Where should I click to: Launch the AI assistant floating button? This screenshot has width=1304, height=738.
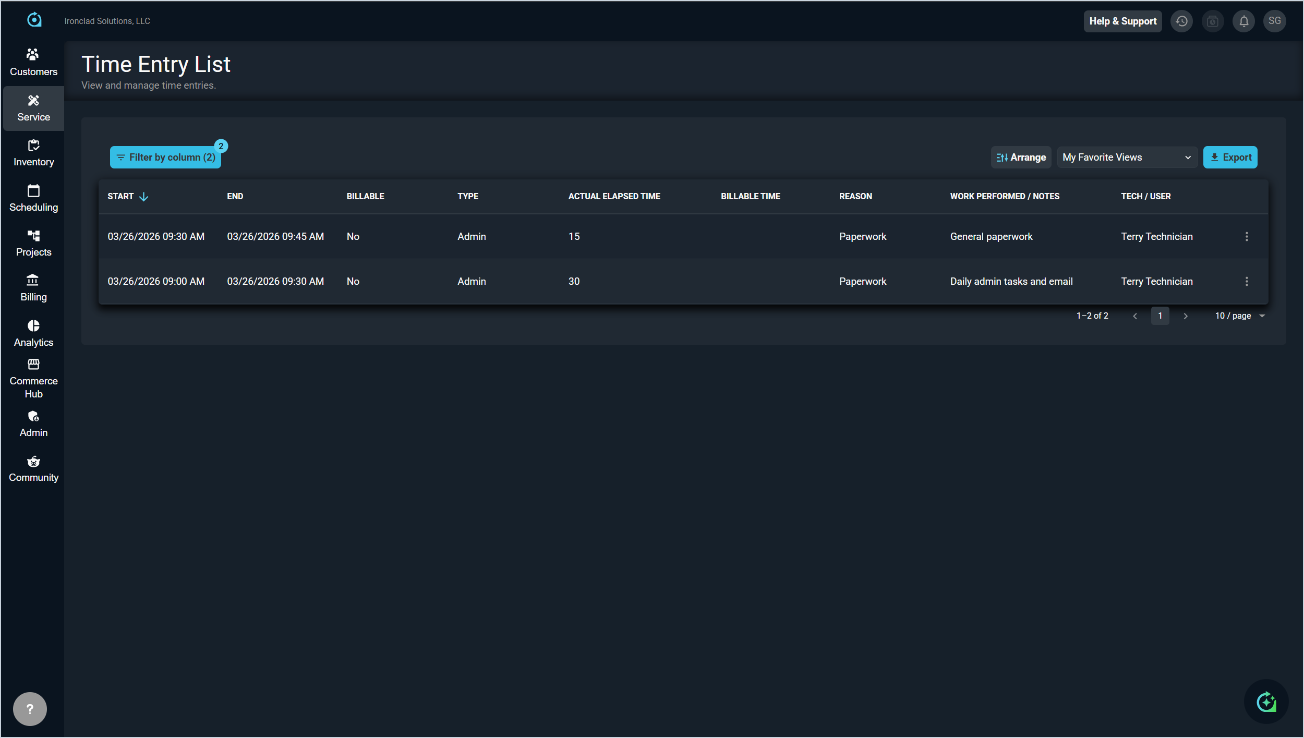point(1266,701)
